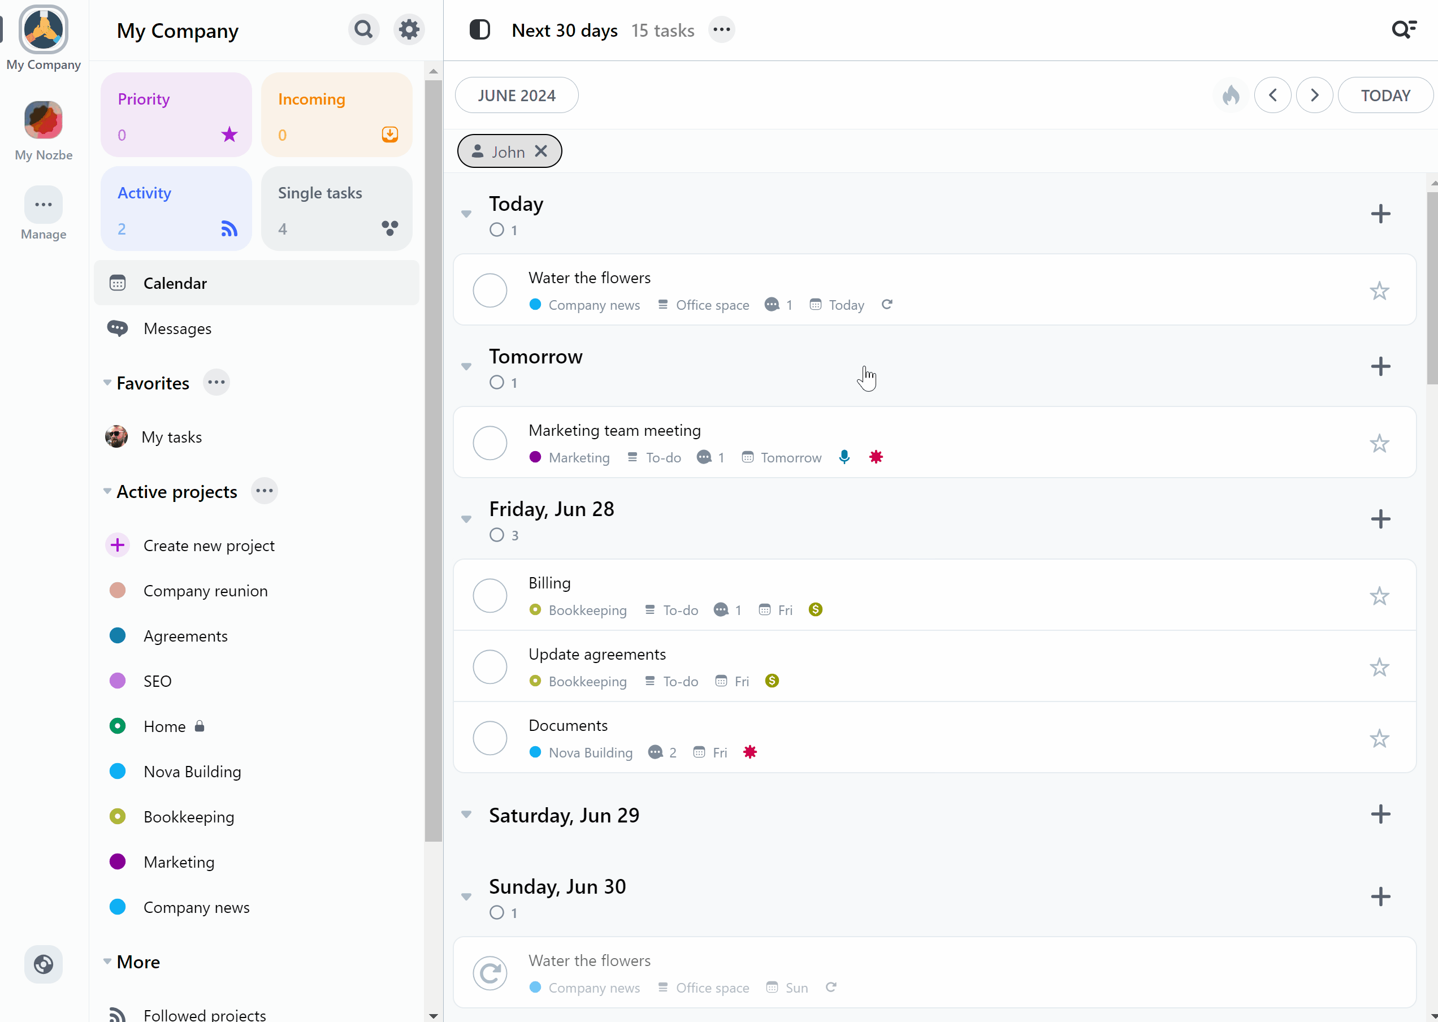Check off the Billing task circle
Image resolution: width=1438 pixels, height=1022 pixels.
coord(490,595)
